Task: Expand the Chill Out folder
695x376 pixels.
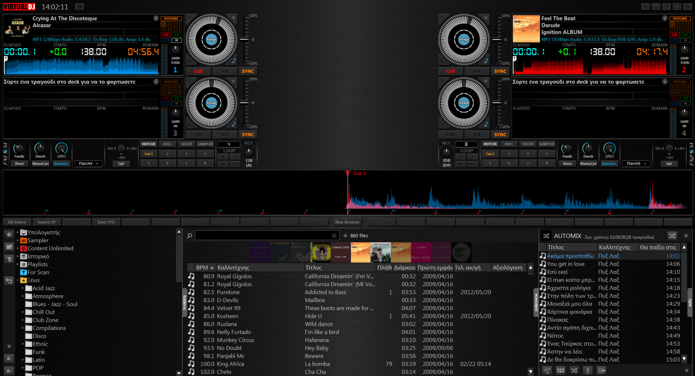Action: 23,312
